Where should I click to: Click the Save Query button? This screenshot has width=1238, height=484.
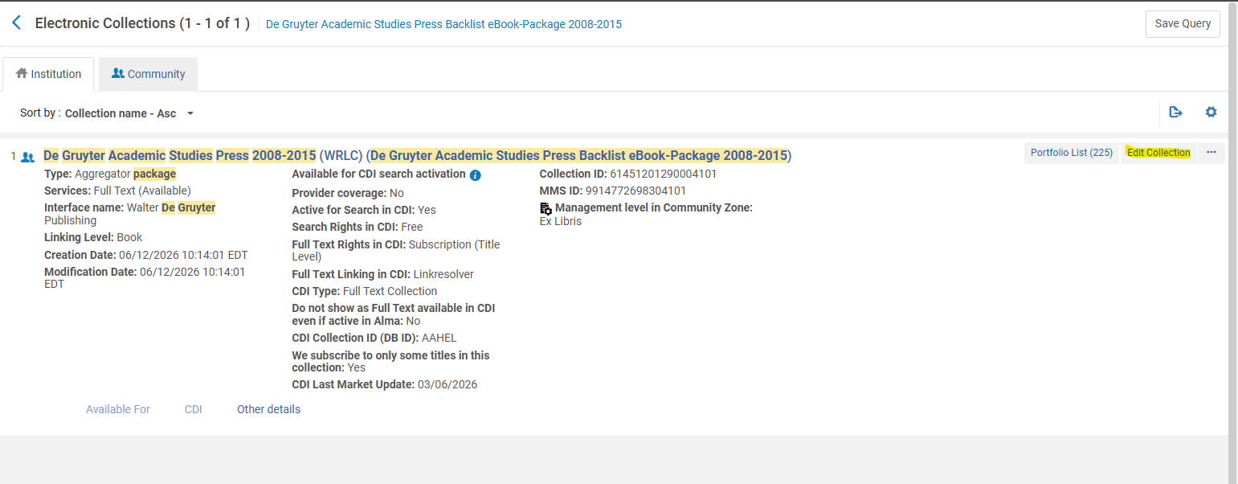(x=1183, y=23)
